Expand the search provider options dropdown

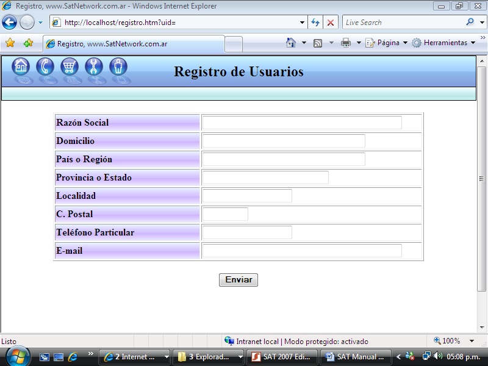click(x=481, y=23)
